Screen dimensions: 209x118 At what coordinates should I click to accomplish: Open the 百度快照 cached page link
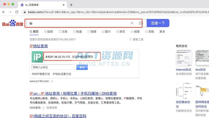[51, 108]
